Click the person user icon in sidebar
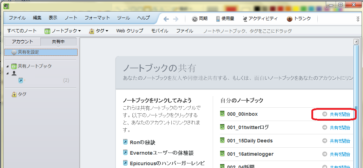The height and width of the screenshot is (168, 363). [14, 73]
